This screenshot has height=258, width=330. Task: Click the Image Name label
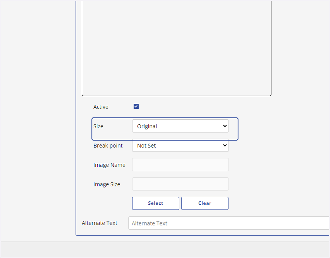coord(109,165)
